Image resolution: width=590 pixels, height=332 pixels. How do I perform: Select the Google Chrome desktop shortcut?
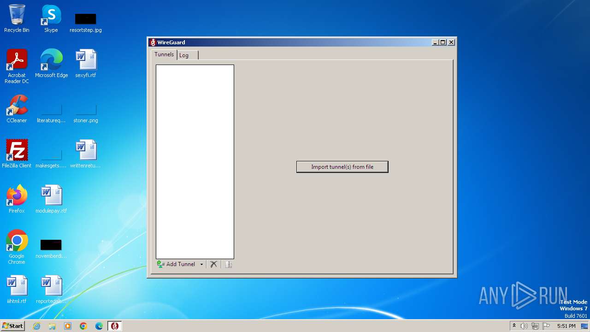pyautogui.click(x=17, y=247)
